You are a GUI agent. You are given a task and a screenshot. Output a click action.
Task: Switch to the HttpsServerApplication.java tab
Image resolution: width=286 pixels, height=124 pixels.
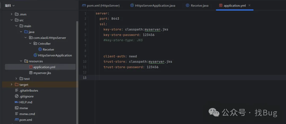[x=153, y=6]
